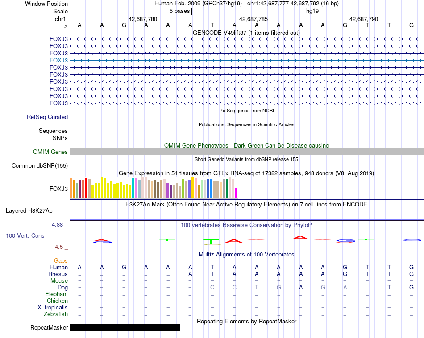Click the 42,687,785 ruler position marker
The image size is (424, 338).
point(254,19)
